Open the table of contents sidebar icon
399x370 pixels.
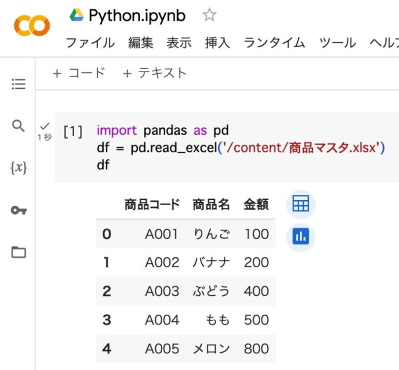pos(19,84)
